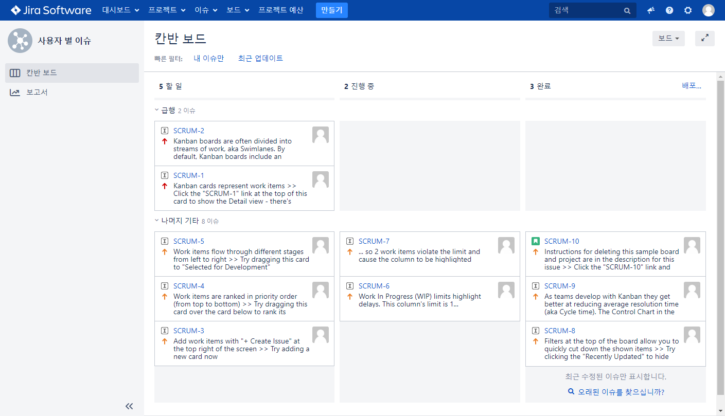Click the search icon beside 오래된 이슈 link

(x=571, y=392)
